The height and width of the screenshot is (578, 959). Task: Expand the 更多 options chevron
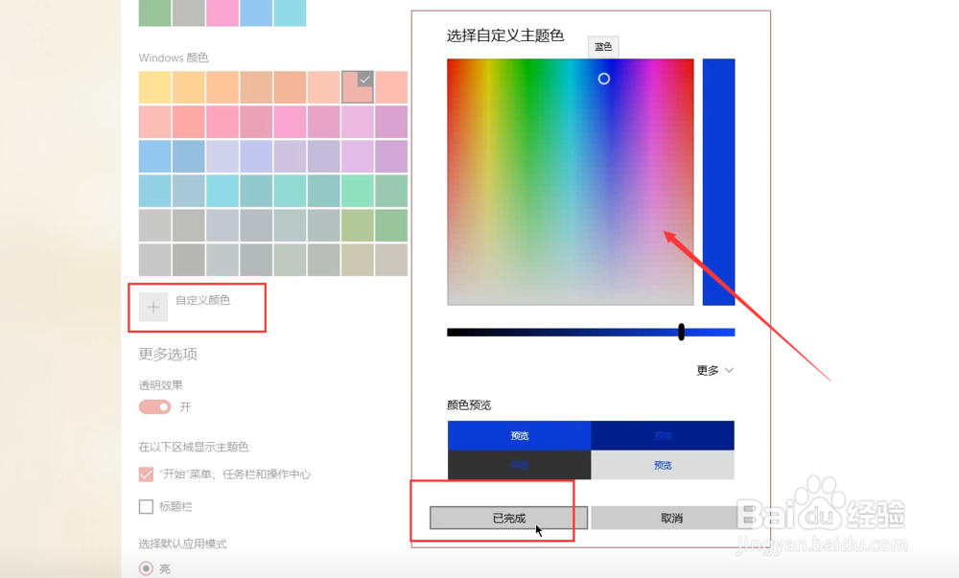pos(729,370)
